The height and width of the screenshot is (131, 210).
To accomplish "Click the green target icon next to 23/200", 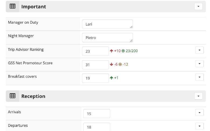I will (x=123, y=51).
